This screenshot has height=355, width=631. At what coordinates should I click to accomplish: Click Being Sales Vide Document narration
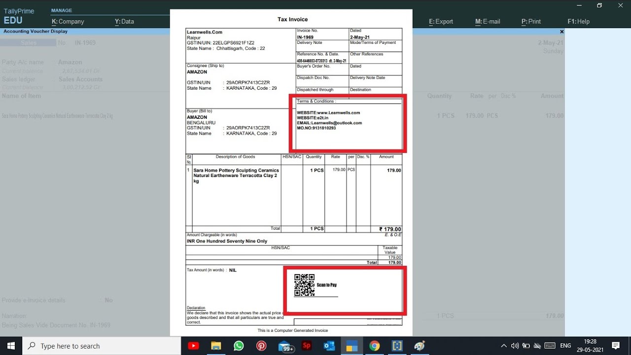pos(56,325)
